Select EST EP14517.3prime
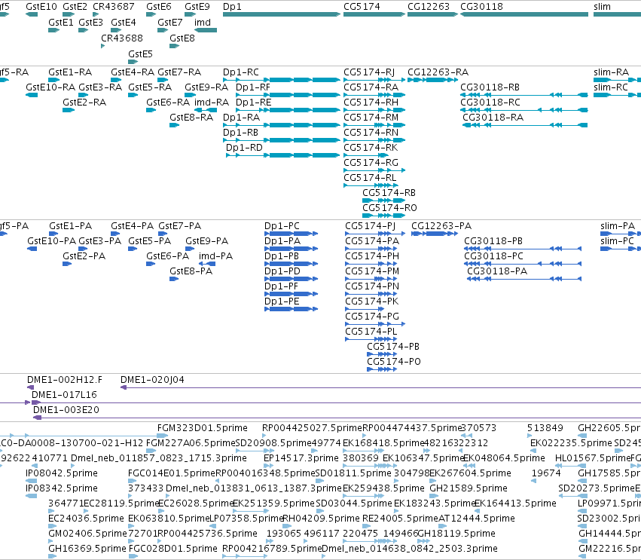The width and height of the screenshot is (641, 560). (267, 466)
